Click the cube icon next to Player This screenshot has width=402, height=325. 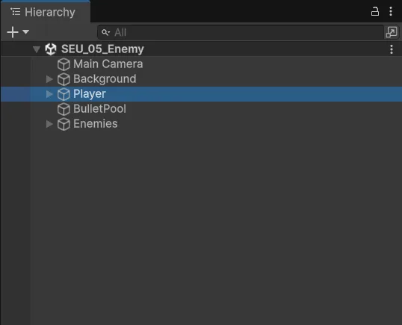coord(64,94)
